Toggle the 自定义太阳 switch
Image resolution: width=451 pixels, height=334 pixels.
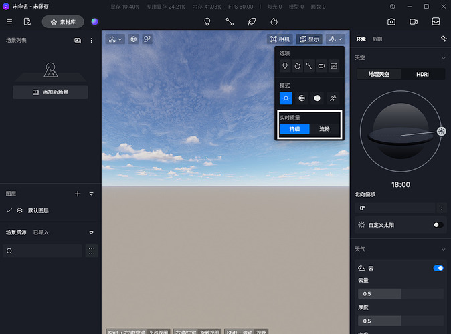[x=438, y=225]
